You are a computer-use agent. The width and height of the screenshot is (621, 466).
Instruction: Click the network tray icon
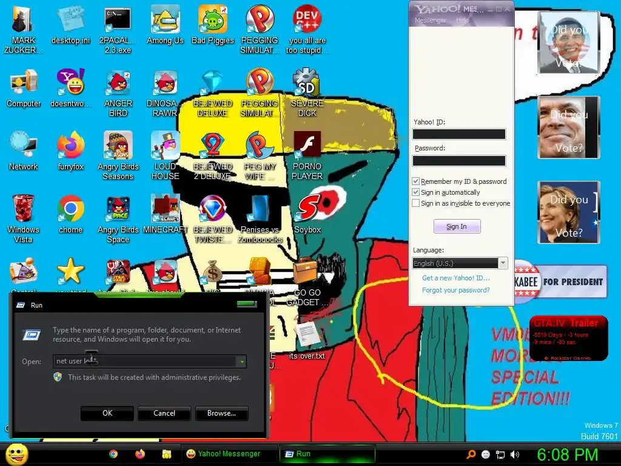pyautogui.click(x=500, y=454)
